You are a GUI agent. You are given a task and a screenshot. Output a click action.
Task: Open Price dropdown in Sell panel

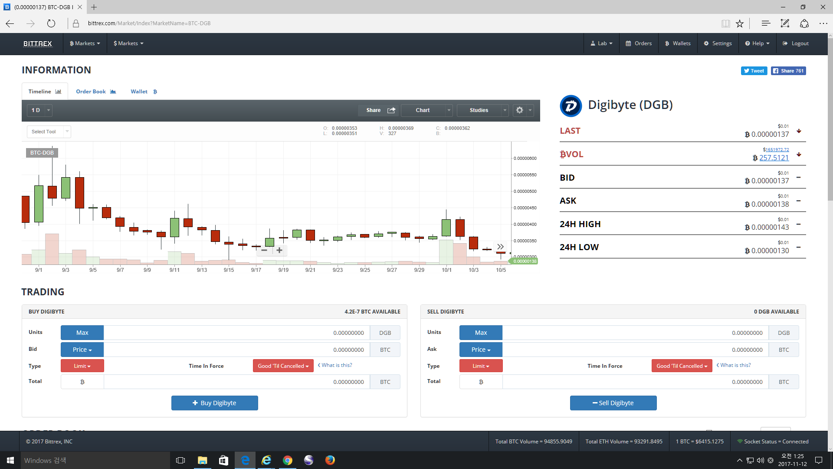click(481, 350)
